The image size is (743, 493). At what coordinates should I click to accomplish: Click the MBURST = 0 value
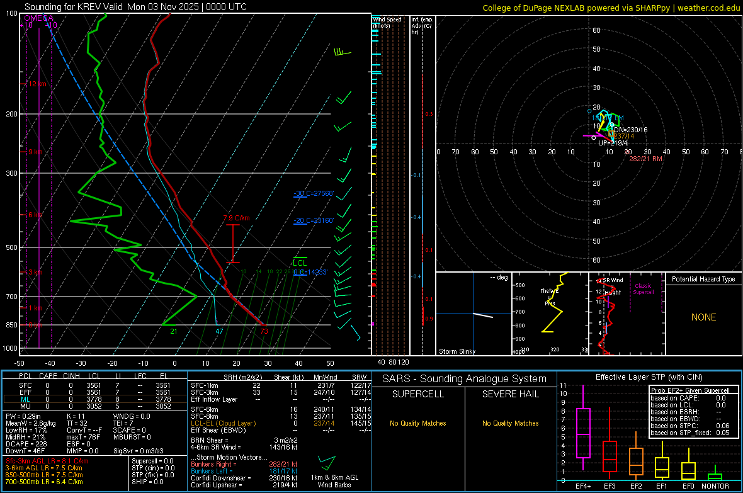click(x=132, y=437)
